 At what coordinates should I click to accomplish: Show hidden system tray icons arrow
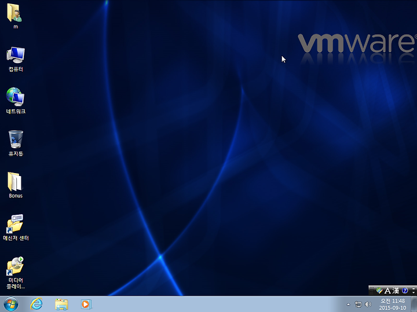point(349,304)
